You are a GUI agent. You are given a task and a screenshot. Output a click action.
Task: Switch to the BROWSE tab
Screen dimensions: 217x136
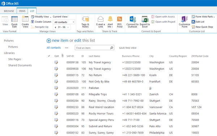click(9, 11)
